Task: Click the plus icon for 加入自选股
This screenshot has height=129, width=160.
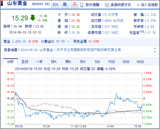Action: click(x=138, y=5)
